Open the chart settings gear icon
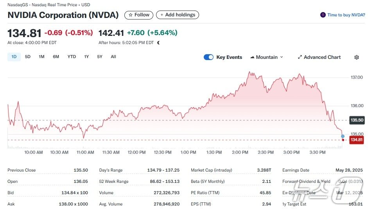368x209 pixels. tap(356, 57)
